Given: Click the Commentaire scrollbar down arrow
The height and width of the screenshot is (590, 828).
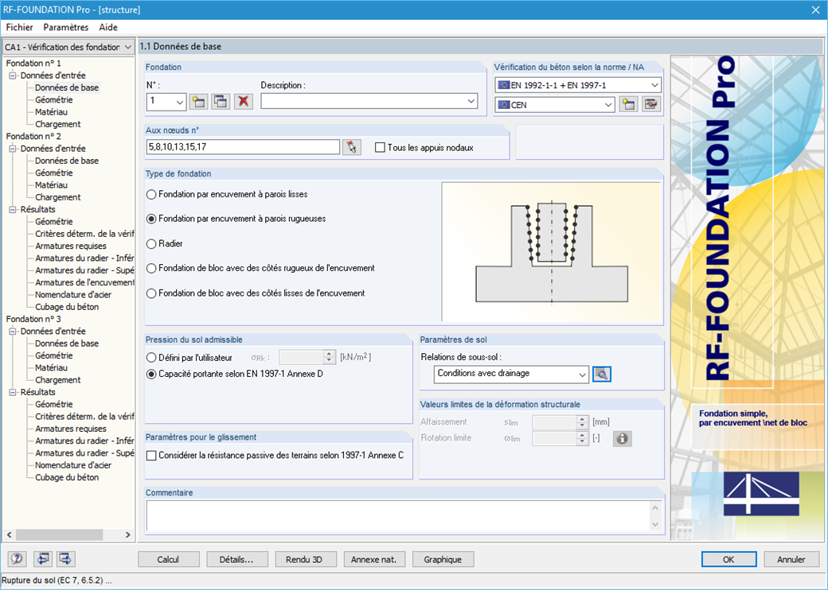Looking at the screenshot, I should pyautogui.click(x=655, y=525).
